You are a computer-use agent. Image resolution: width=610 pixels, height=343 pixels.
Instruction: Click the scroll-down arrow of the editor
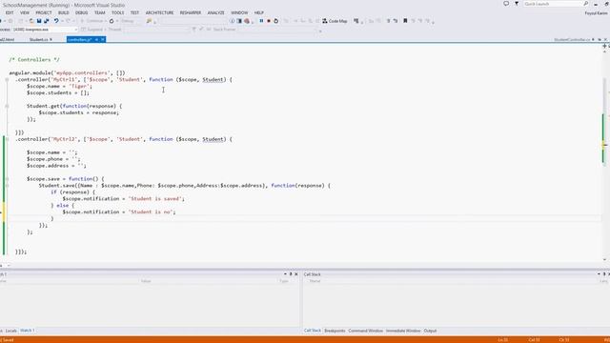(604, 259)
